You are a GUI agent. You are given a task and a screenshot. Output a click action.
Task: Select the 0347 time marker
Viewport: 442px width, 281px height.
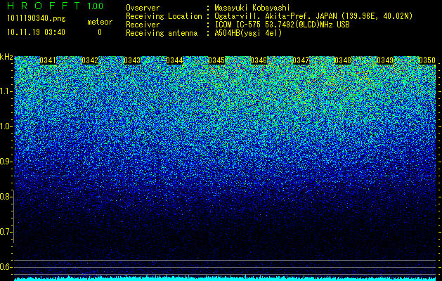[301, 60]
